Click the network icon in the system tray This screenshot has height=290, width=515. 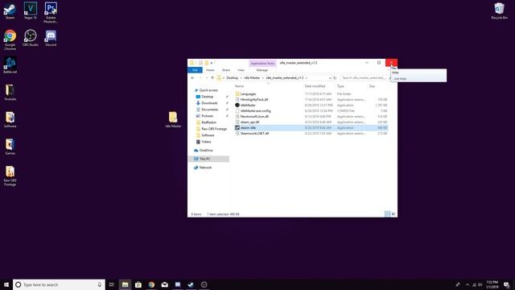click(474, 284)
